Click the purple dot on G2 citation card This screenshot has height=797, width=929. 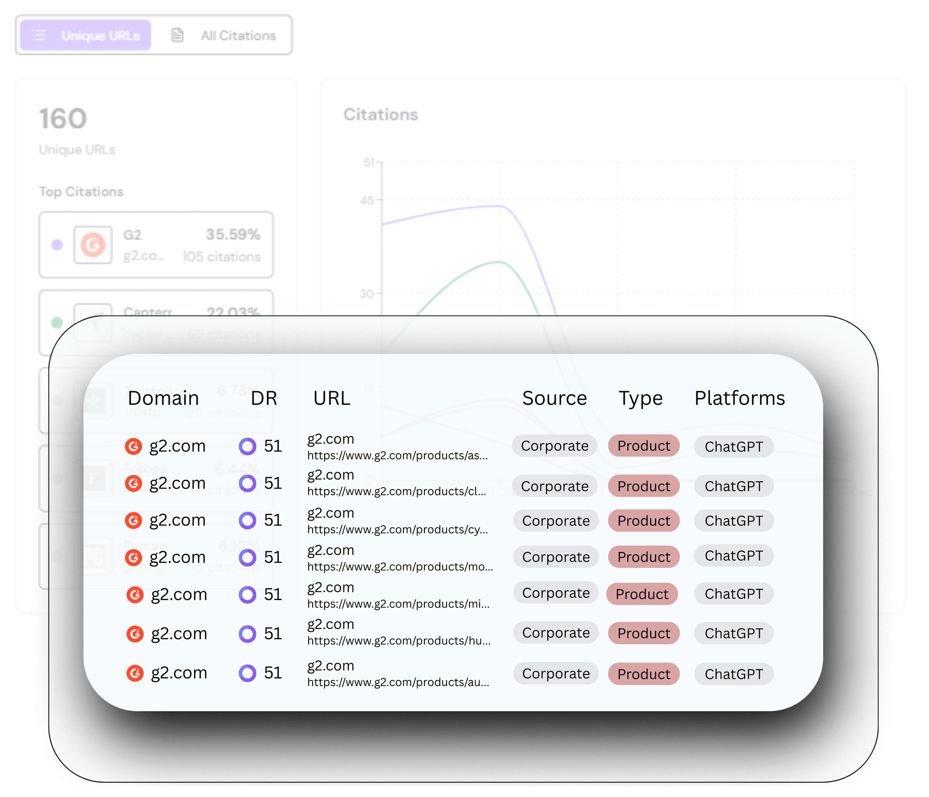point(57,245)
